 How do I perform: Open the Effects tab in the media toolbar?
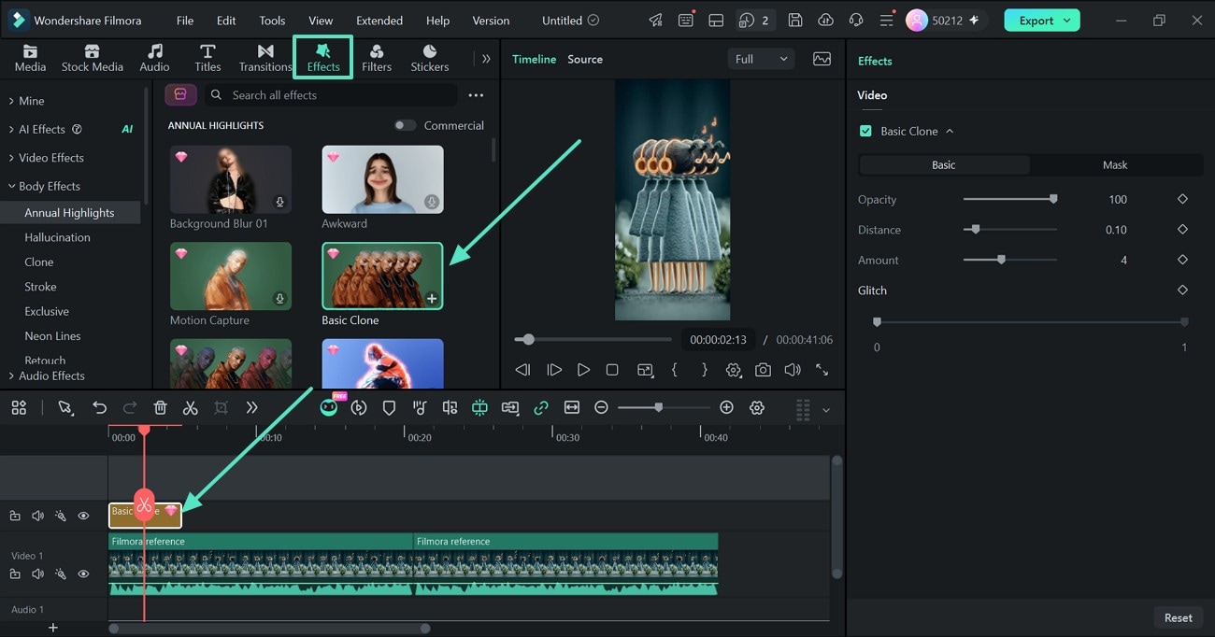(323, 57)
